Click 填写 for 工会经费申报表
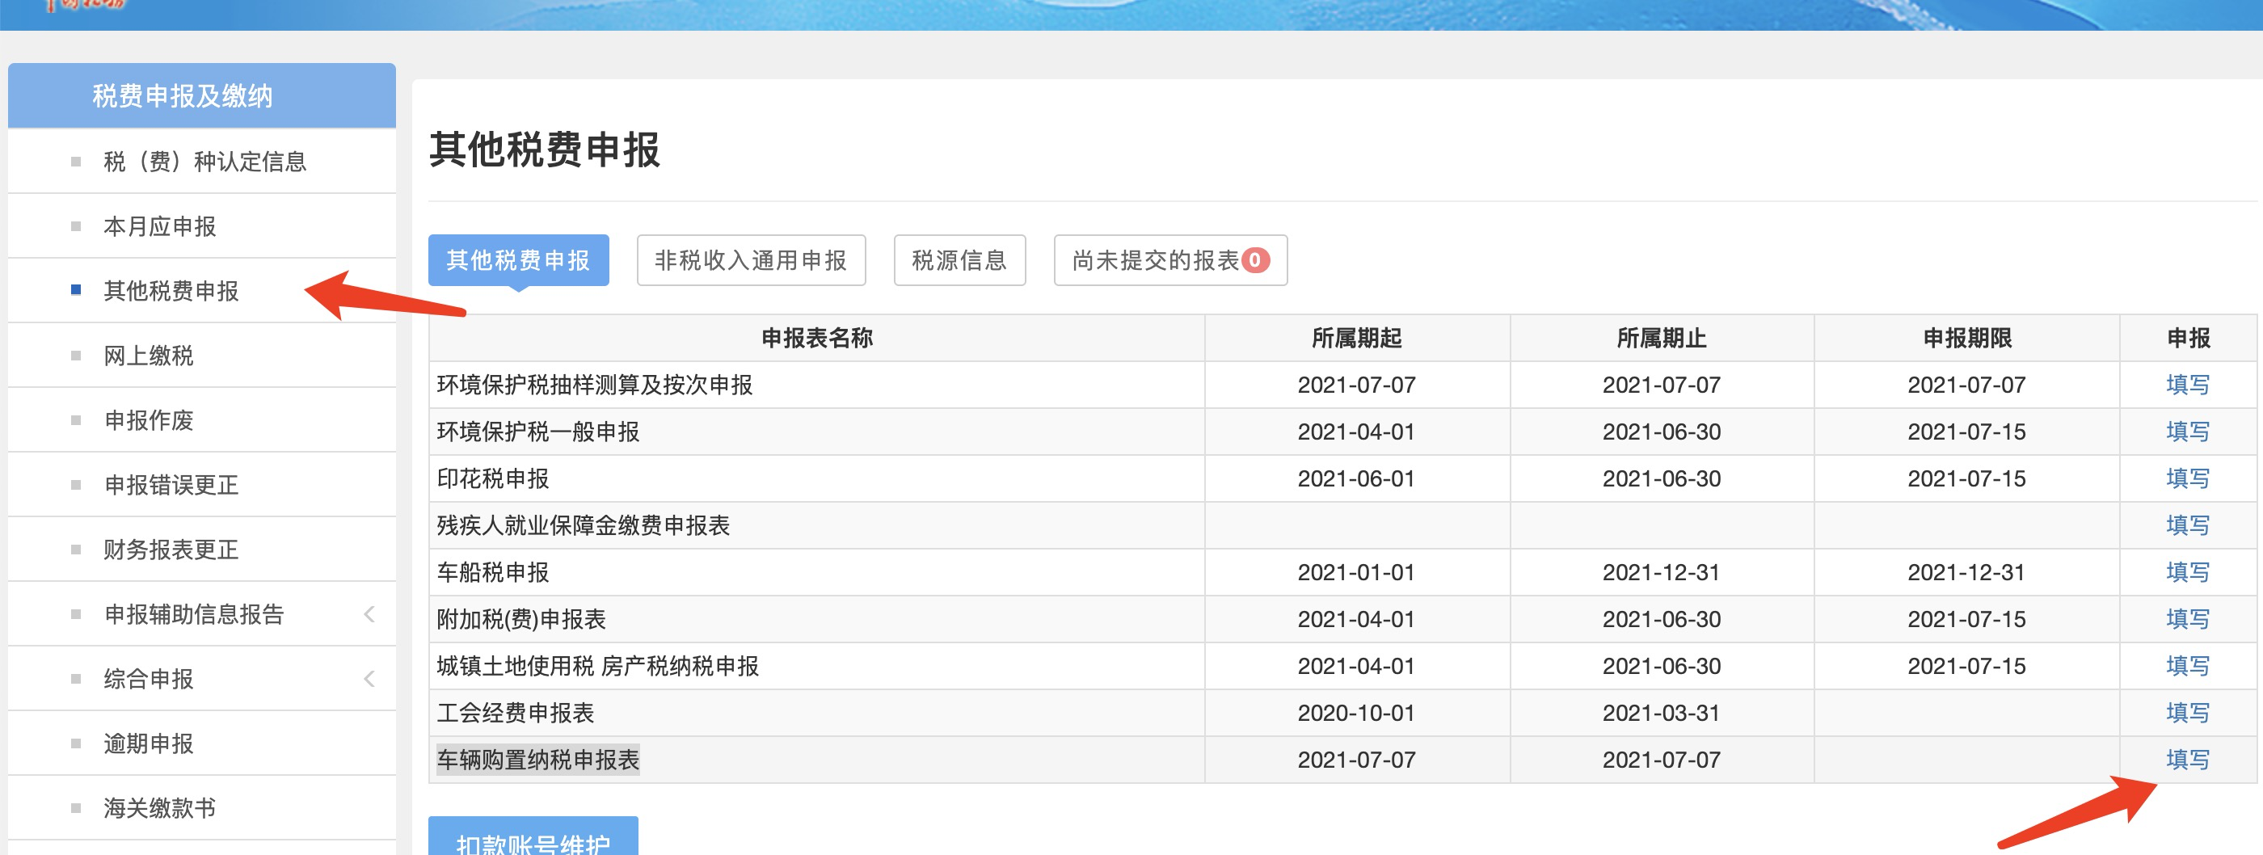The image size is (2263, 855). pyautogui.click(x=2186, y=713)
